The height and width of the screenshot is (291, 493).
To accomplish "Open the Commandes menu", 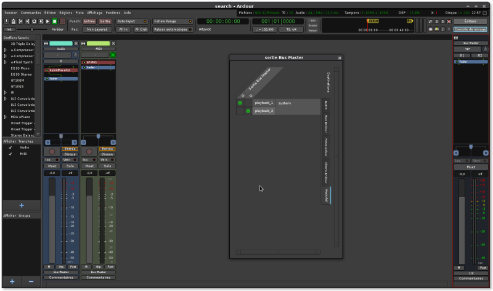I will (x=30, y=13).
